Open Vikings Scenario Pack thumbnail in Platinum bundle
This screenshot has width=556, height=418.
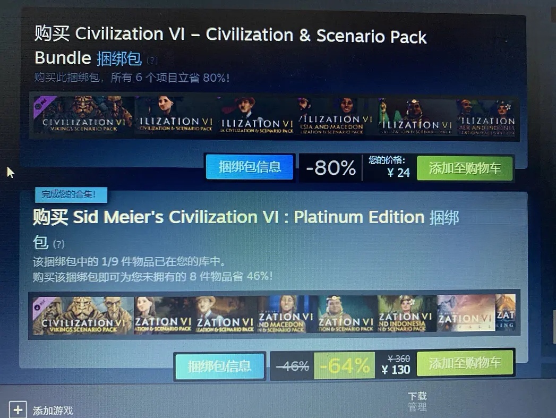(83, 315)
